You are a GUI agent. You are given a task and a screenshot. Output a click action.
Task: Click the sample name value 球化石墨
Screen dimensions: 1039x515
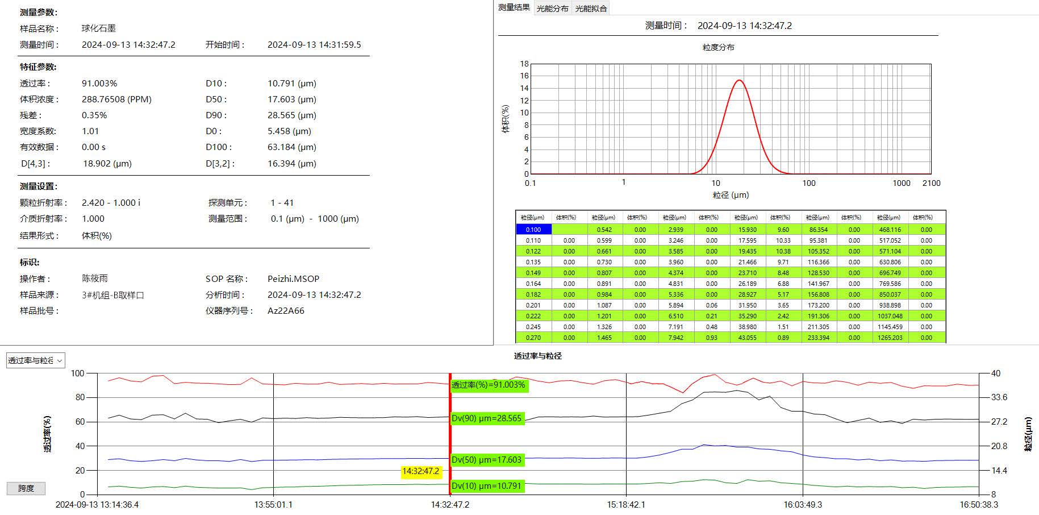99,28
